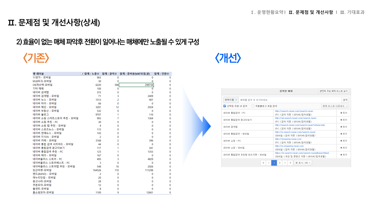Go to next page with single right arrow
This screenshot has height=211, width=375.
click(285, 163)
